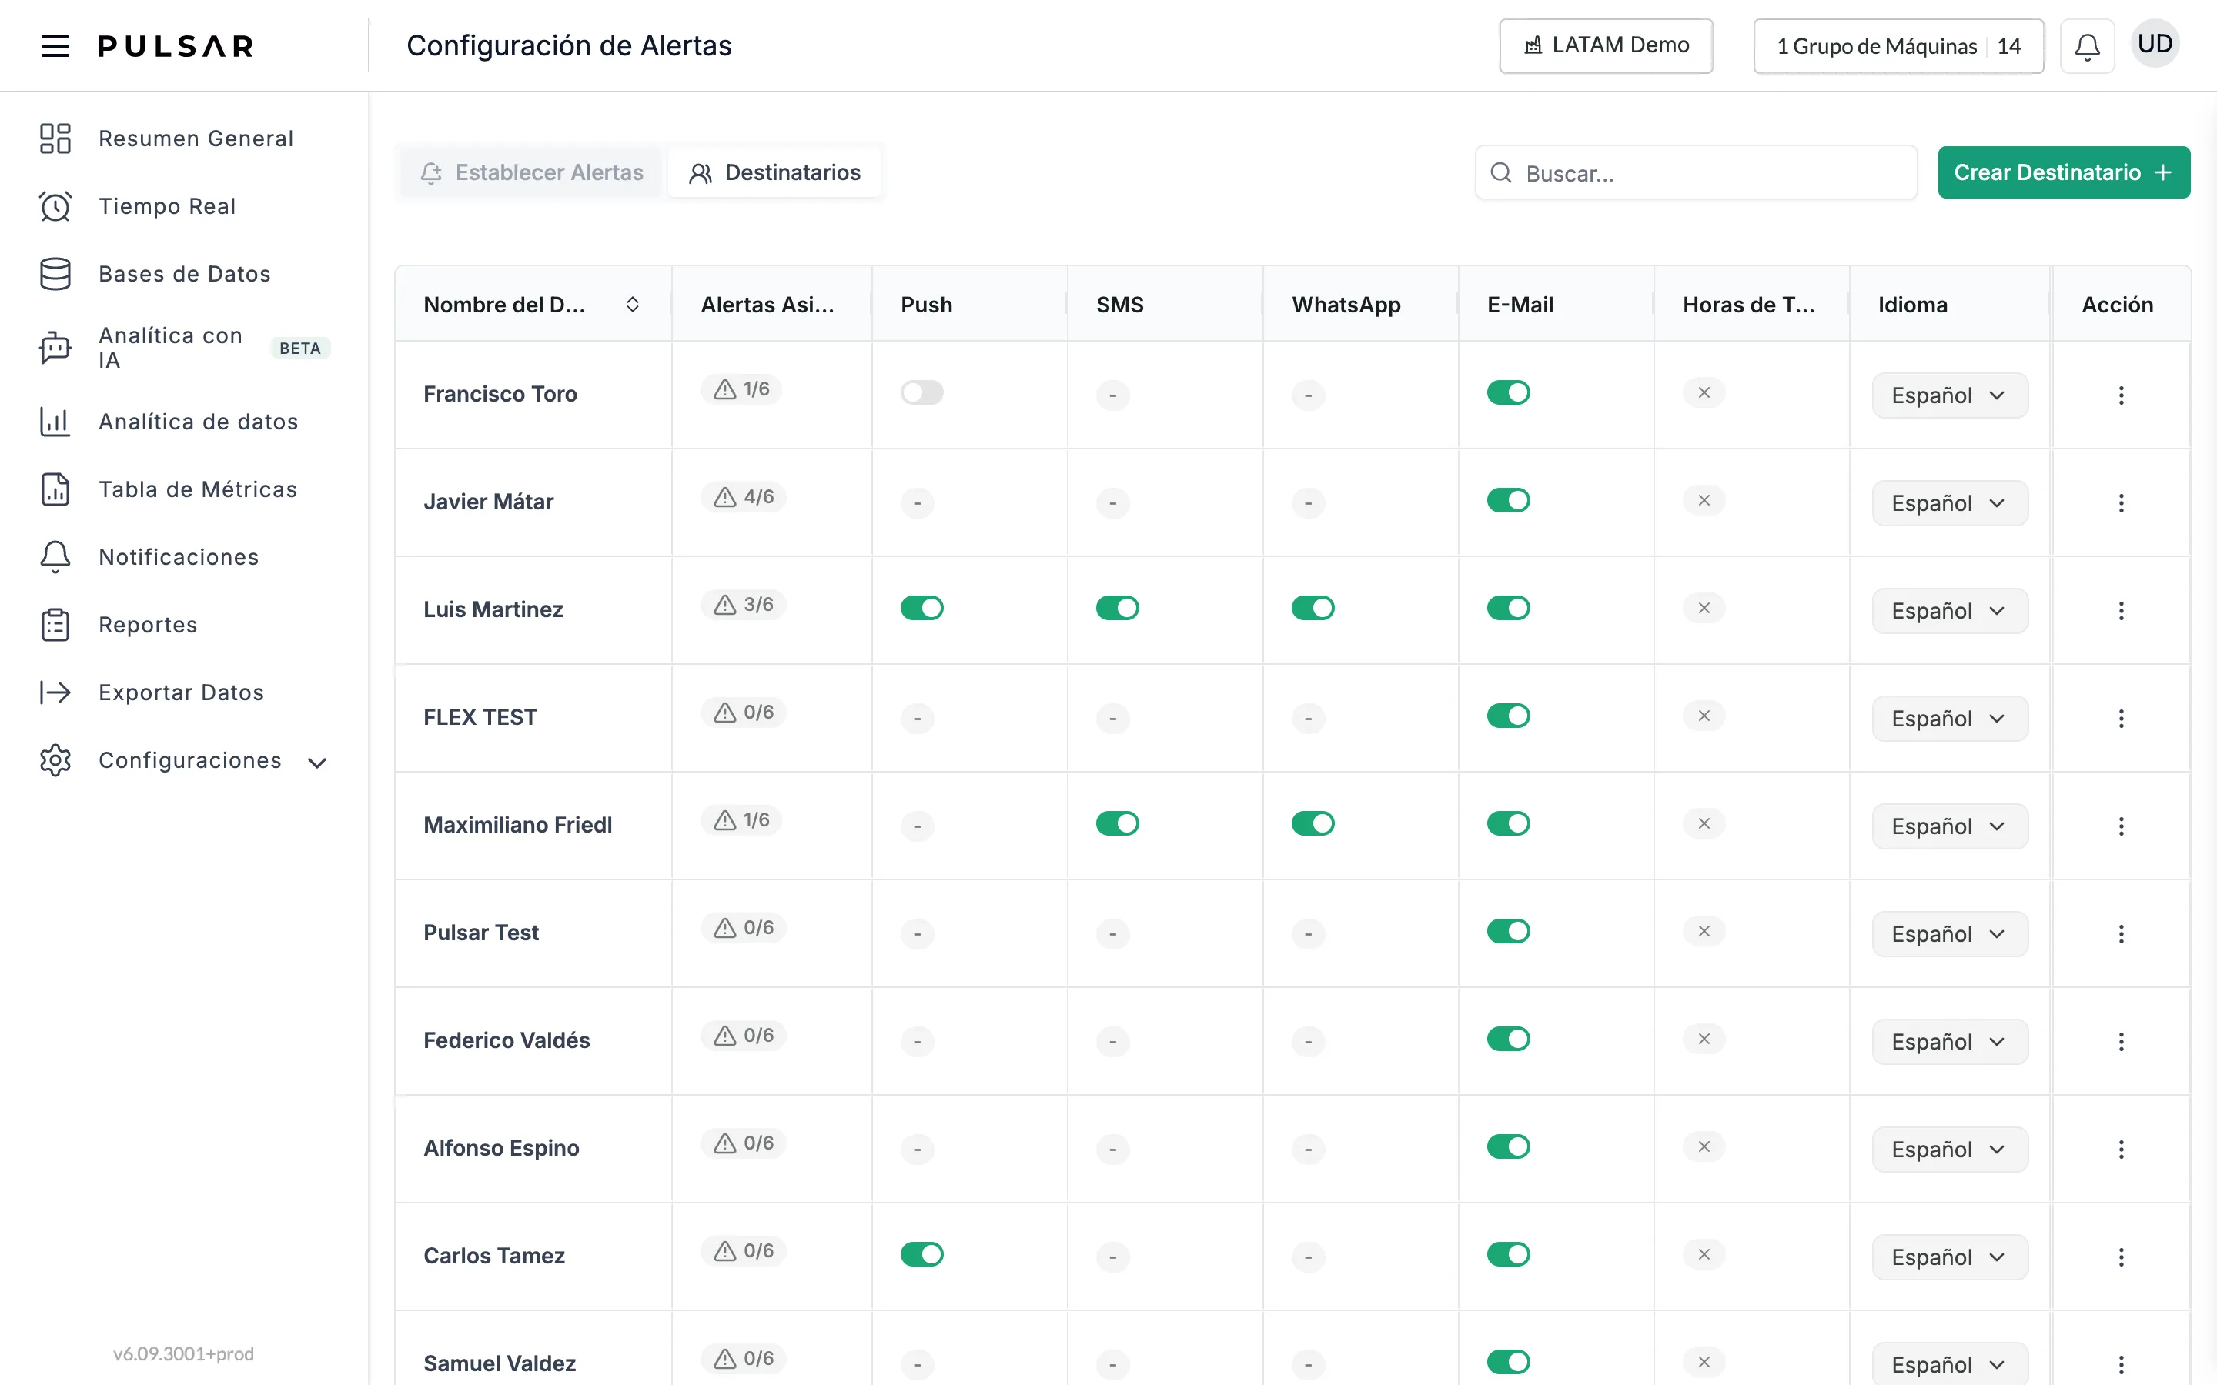This screenshot has height=1385, width=2217.
Task: Click the Crear Destinatario button
Action: click(x=2063, y=172)
